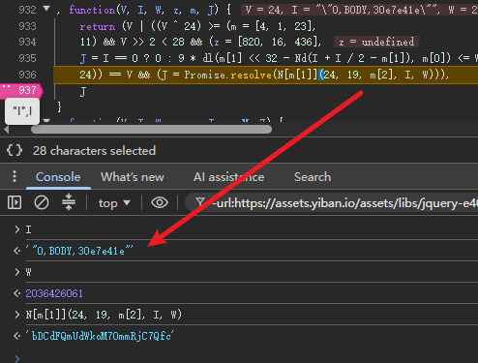Select the output string bDCdFQmUdWkoM7OmmRjC7Qfc
The height and width of the screenshot is (363, 478).
[100, 336]
